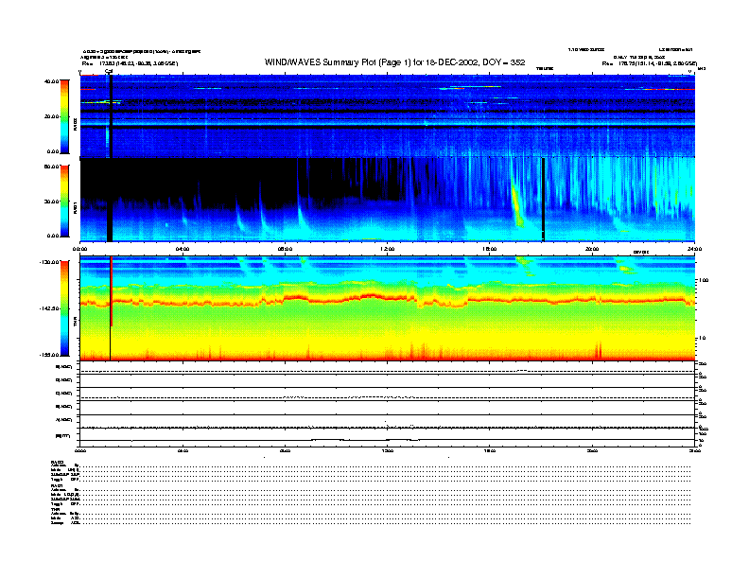This screenshot has width=749, height=579.
Task: Click the red vertical bar in the TNR panel
Action: click(112, 291)
